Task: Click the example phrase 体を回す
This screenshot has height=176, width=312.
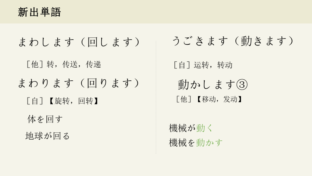Action: coord(45,119)
